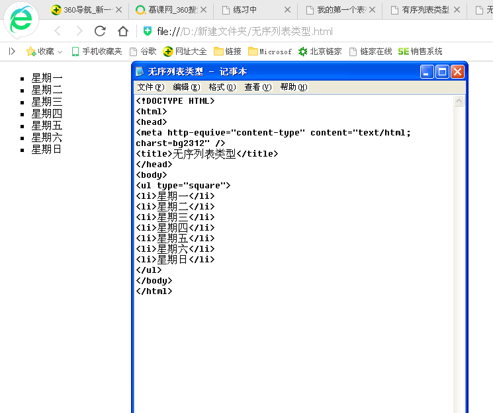Image resolution: width=493 pixels, height=413 pixels.
Task: Open Notepad 查看(V) menu
Action: coord(258,87)
